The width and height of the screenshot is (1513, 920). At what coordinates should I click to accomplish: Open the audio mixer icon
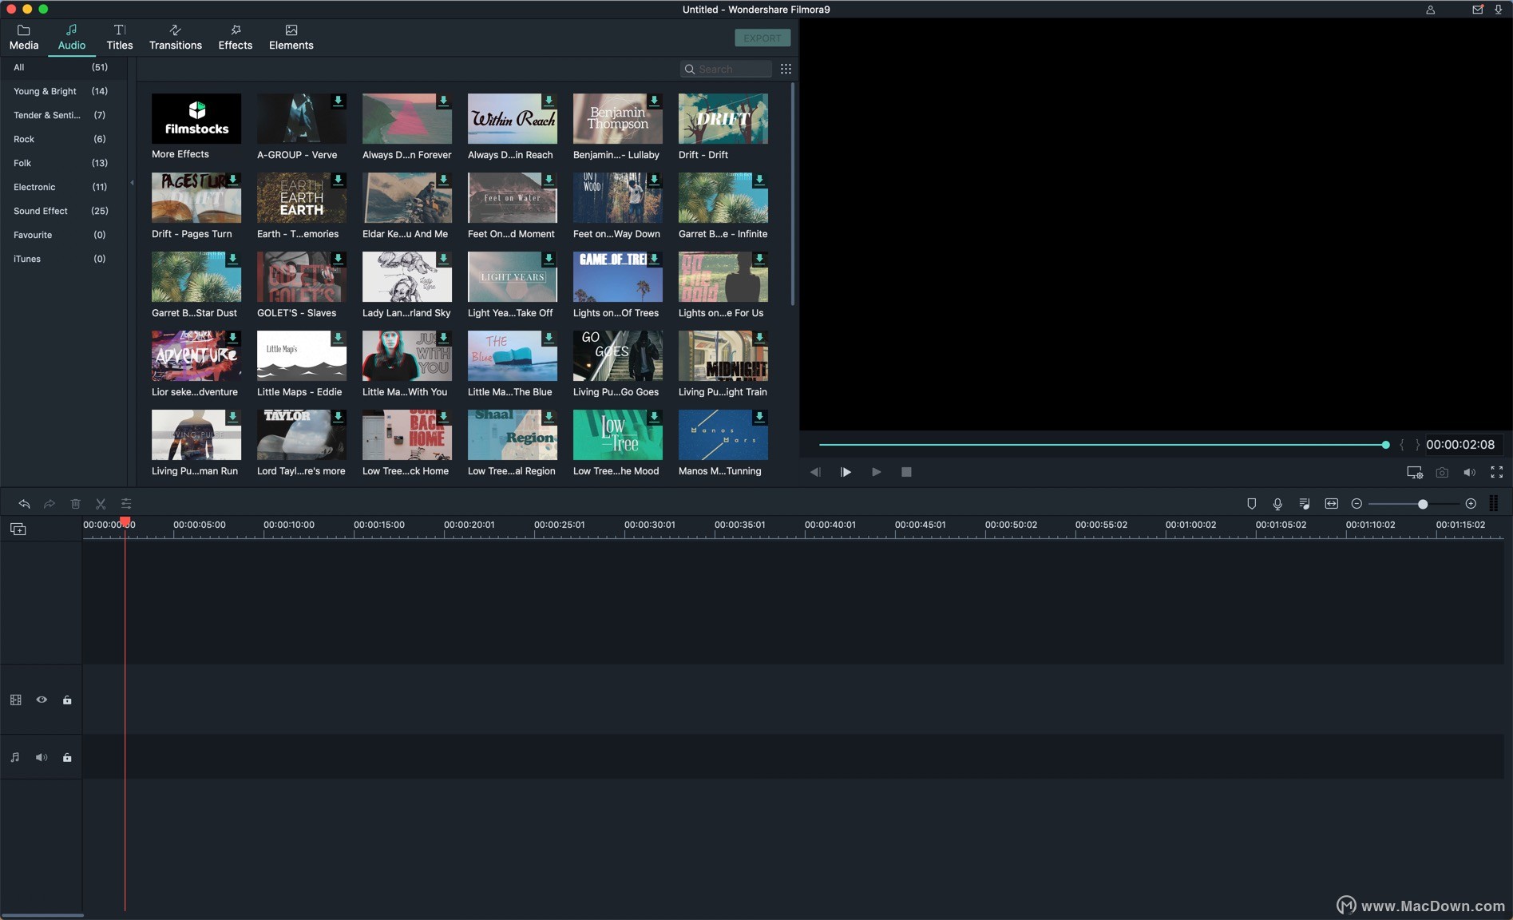1305,503
